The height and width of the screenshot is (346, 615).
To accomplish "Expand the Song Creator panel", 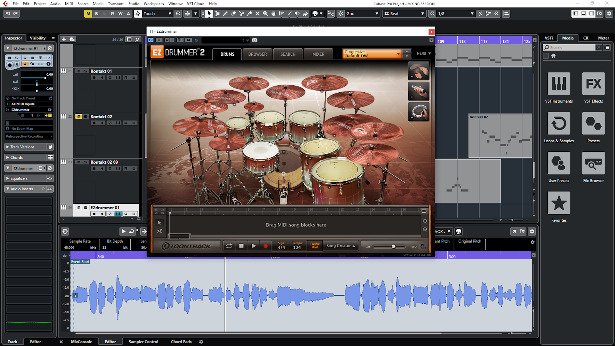I will click(341, 246).
